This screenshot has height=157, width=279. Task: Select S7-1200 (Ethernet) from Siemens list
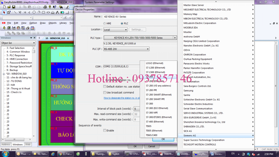tap(159, 68)
